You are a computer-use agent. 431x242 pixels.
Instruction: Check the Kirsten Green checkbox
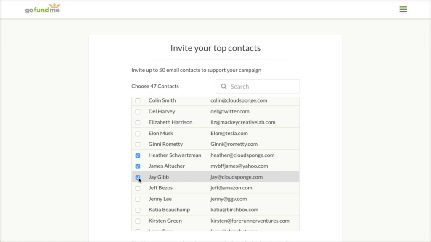(138, 221)
